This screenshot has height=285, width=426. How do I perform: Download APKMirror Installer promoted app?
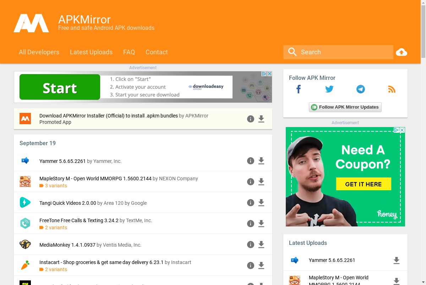[261, 119]
